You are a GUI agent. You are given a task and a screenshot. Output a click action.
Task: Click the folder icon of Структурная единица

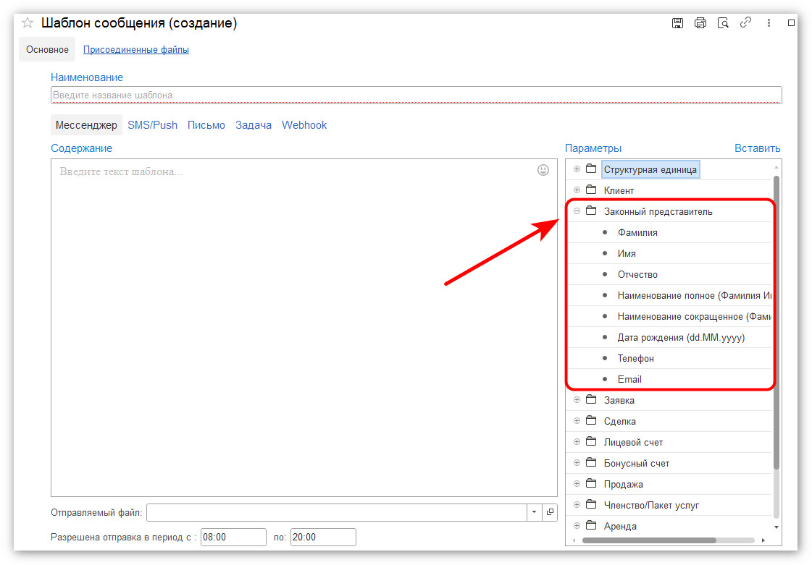[x=591, y=169]
